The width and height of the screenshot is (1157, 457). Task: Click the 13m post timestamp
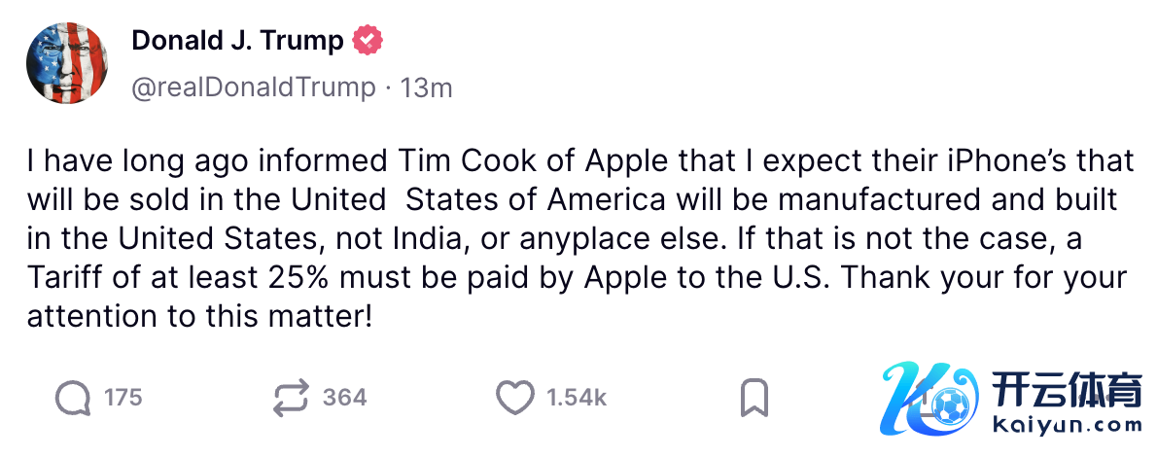(x=426, y=88)
